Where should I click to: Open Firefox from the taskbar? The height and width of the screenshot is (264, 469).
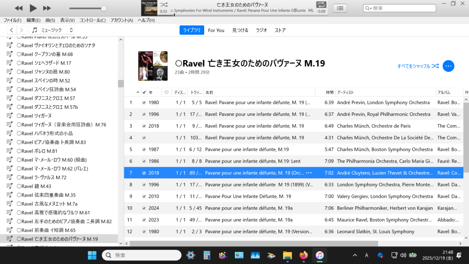(x=304, y=256)
